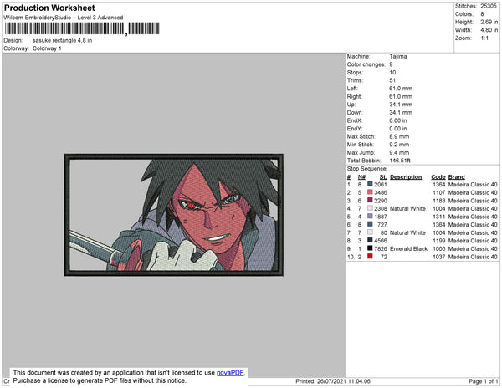This screenshot has height=388, width=502.
Task: Click the Trims value 51
Action: click(392, 80)
